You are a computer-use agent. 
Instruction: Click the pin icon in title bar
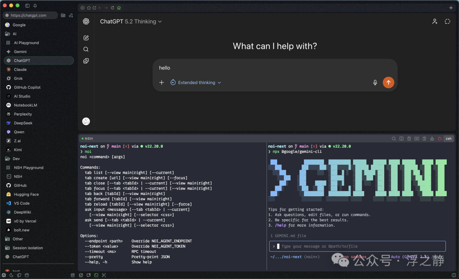tap(35, 6)
